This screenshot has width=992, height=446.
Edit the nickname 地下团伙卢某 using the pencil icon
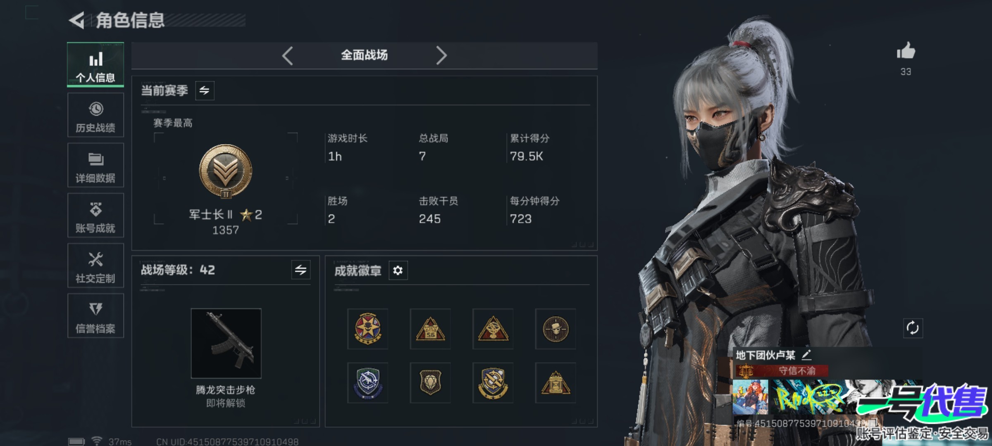(x=806, y=355)
